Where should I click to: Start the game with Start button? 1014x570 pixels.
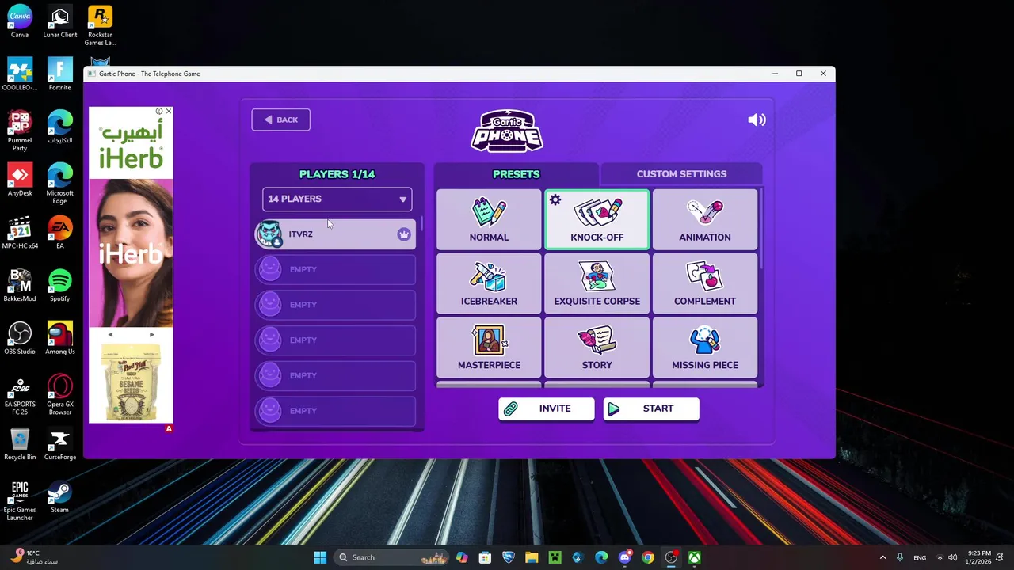coord(651,408)
